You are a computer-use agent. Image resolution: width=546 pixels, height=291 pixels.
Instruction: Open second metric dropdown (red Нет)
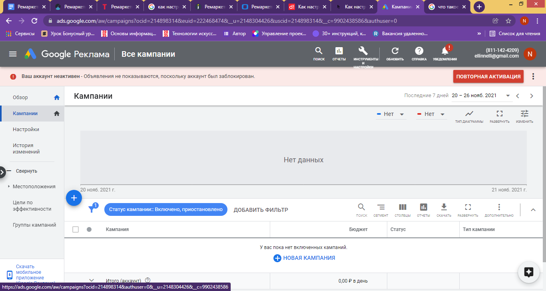coord(431,114)
